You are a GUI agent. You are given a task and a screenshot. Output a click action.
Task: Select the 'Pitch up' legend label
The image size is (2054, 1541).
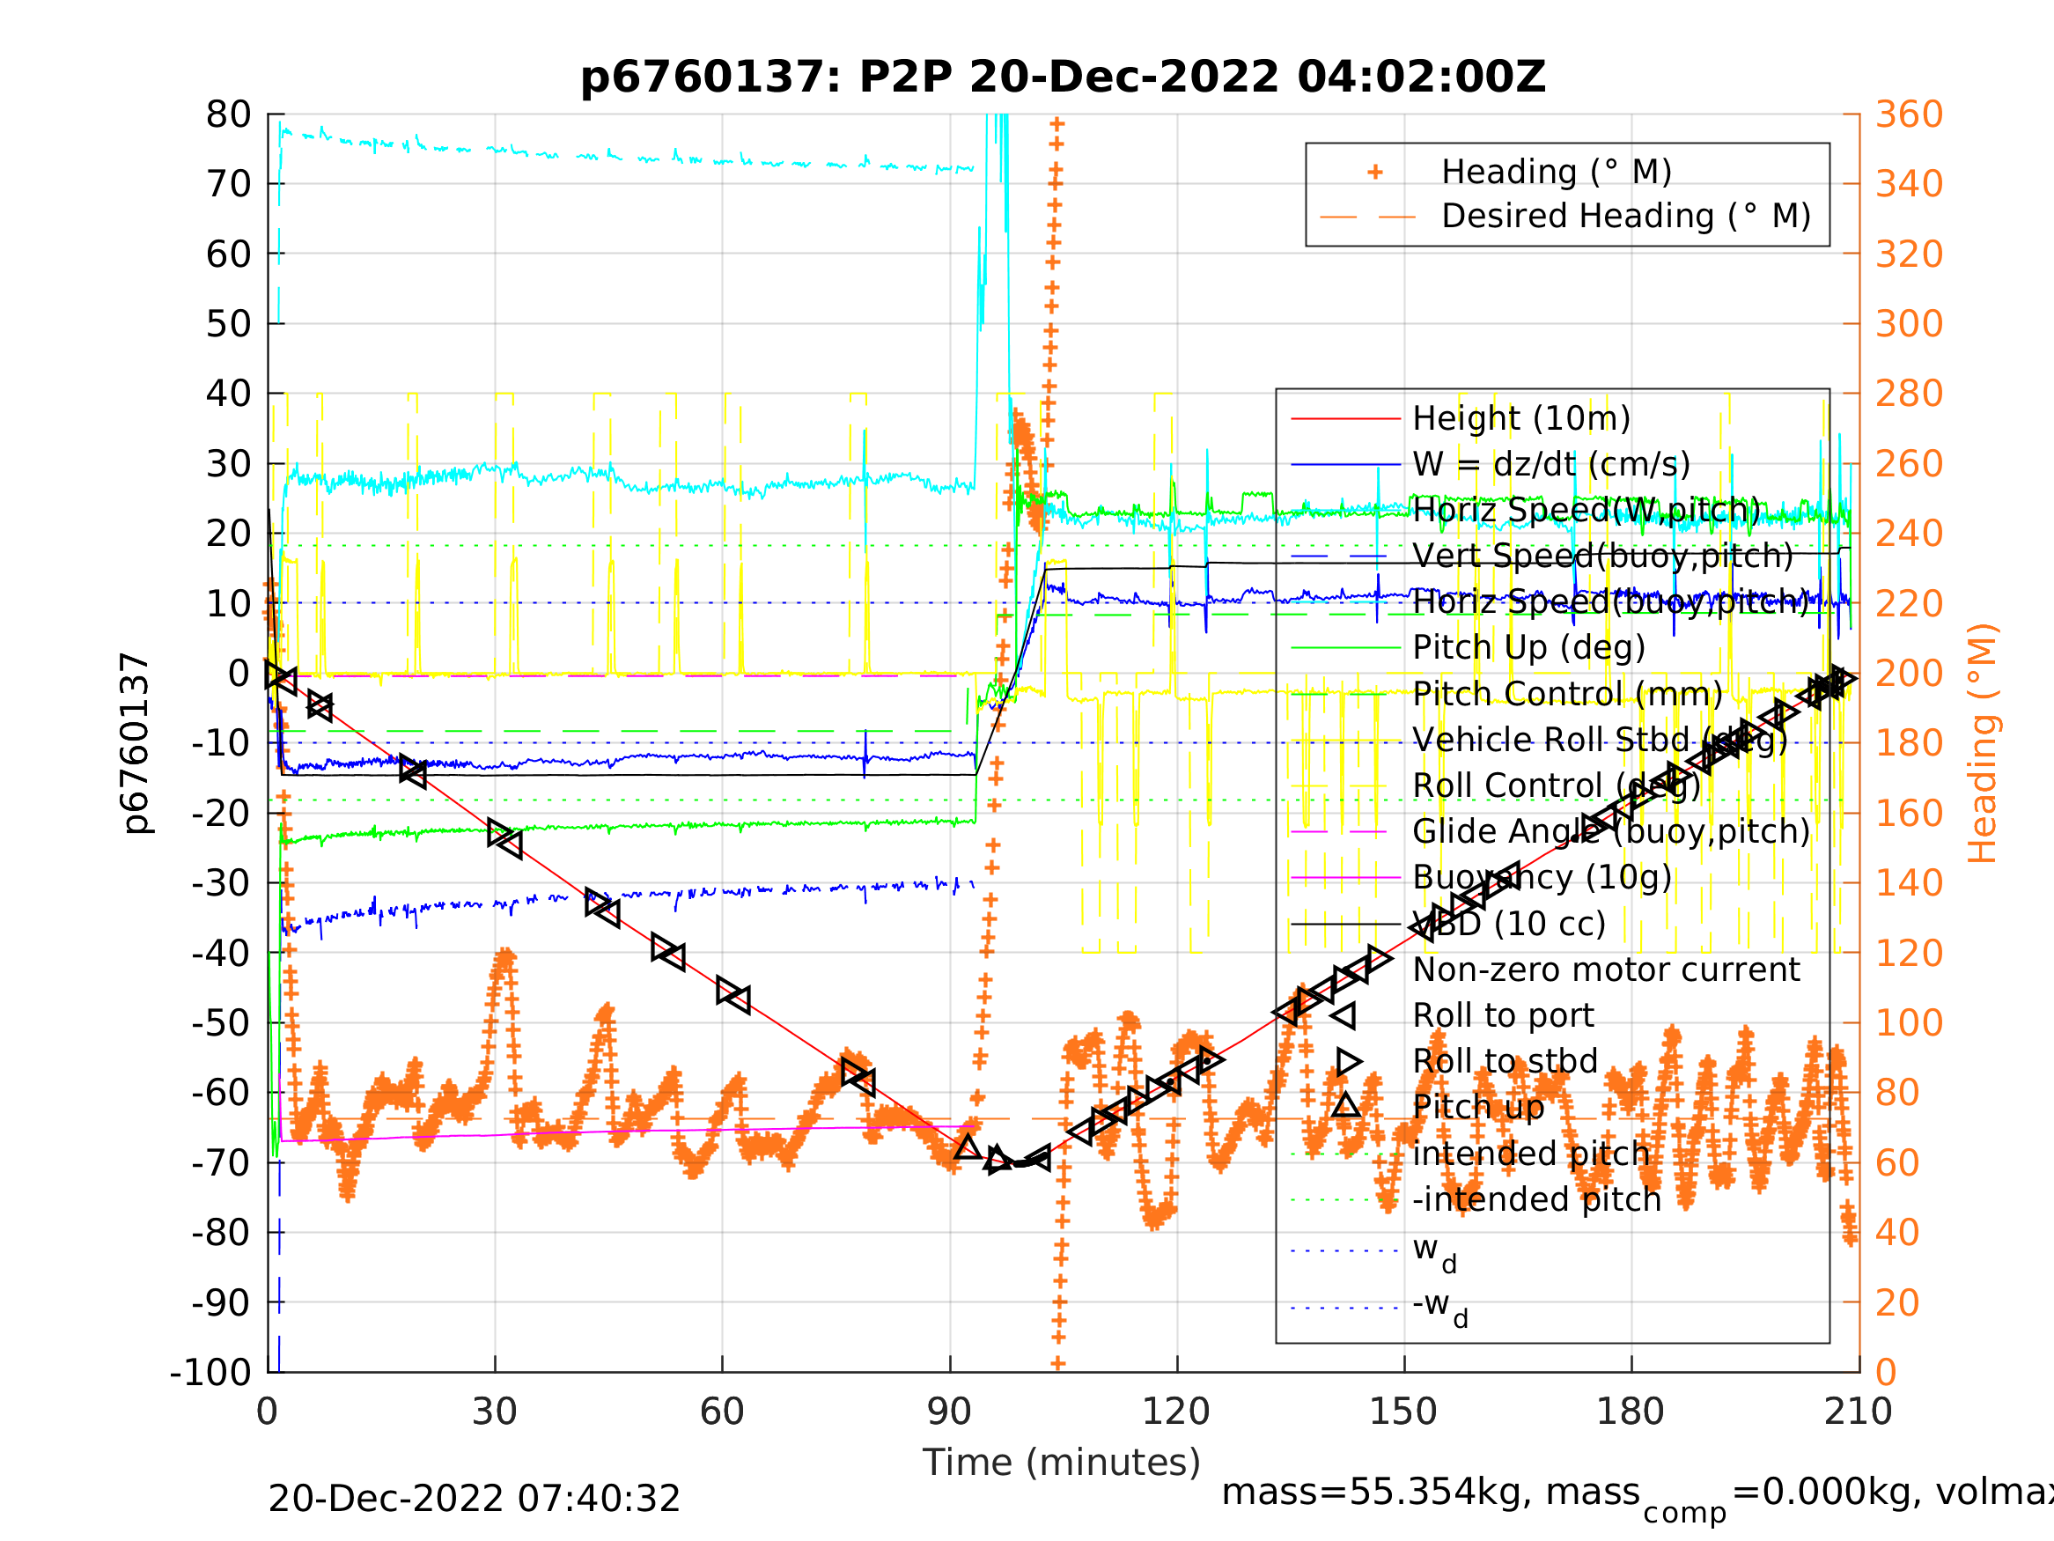pos(1477,1107)
